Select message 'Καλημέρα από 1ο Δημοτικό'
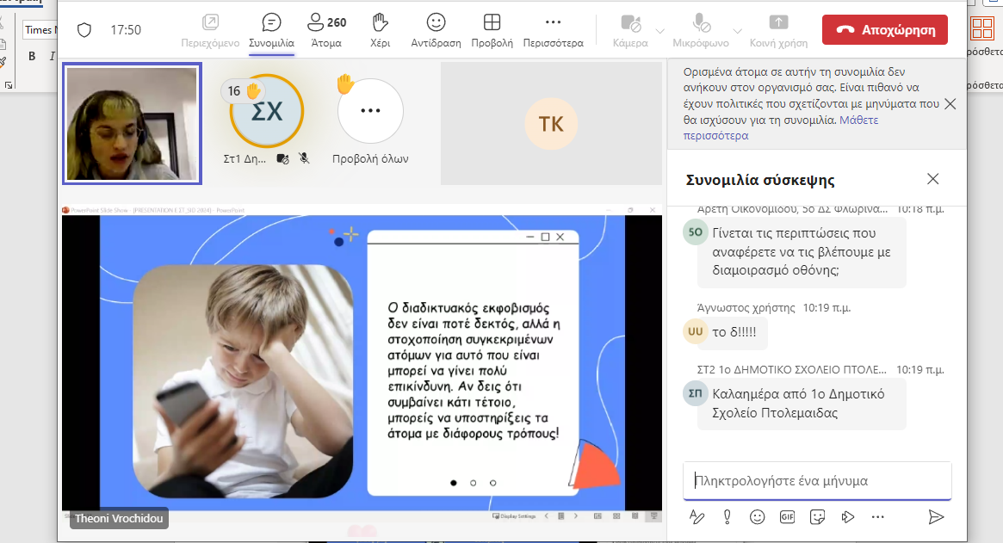1003x543 pixels. (x=802, y=404)
